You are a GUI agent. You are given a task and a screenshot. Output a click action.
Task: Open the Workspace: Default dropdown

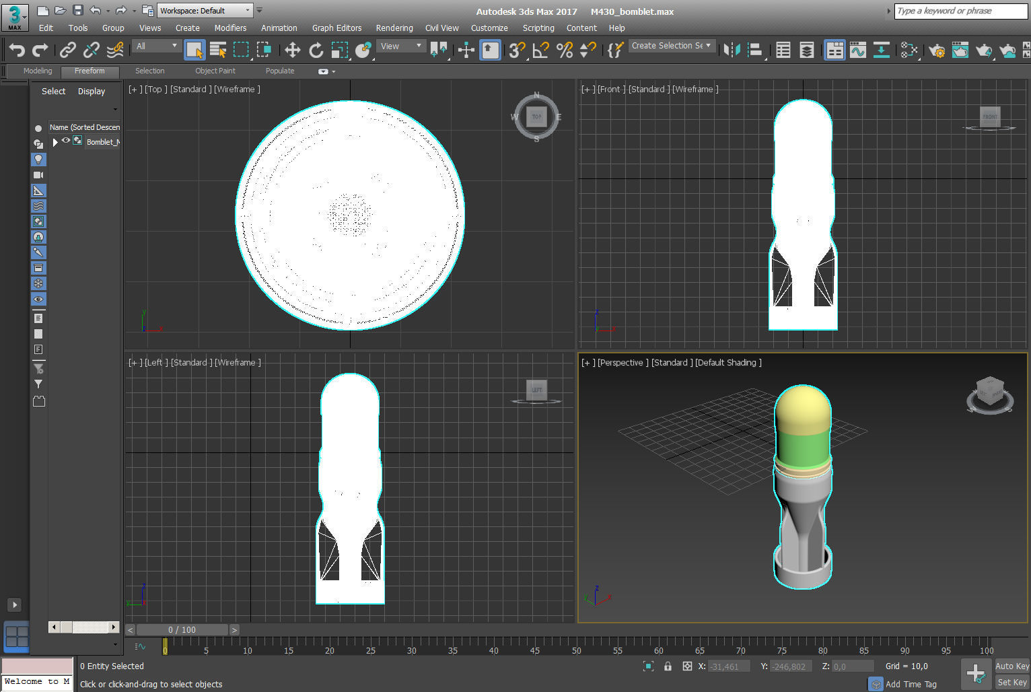(205, 11)
